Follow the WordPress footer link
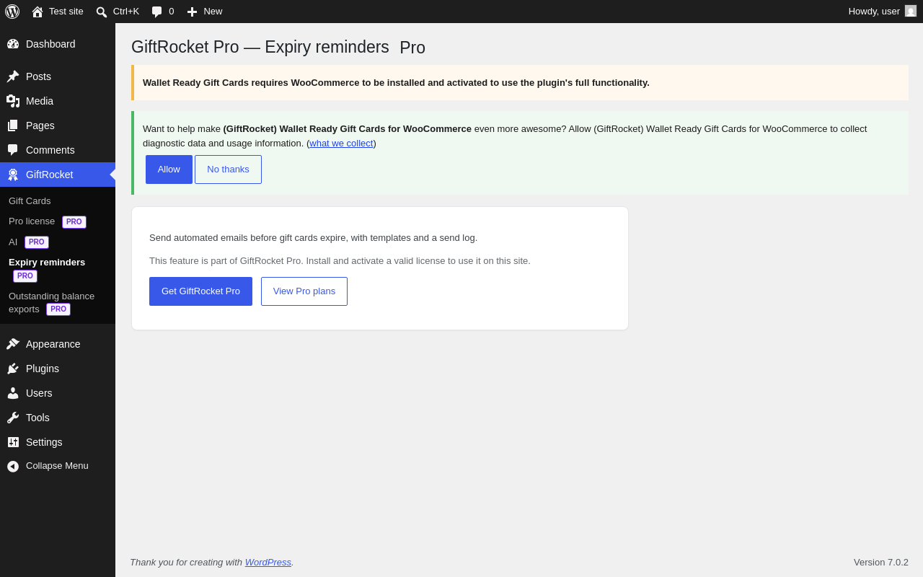The height and width of the screenshot is (577, 923). [x=268, y=562]
